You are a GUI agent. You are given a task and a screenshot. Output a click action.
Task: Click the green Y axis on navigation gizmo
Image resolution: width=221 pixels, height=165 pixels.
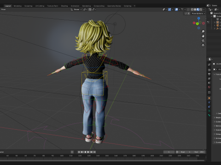198,24
